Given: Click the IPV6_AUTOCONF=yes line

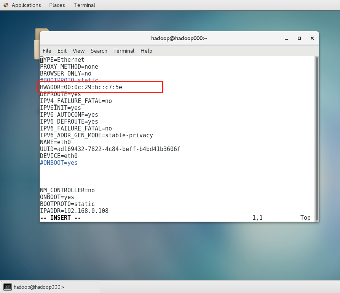Looking at the screenshot, I should click(69, 115).
